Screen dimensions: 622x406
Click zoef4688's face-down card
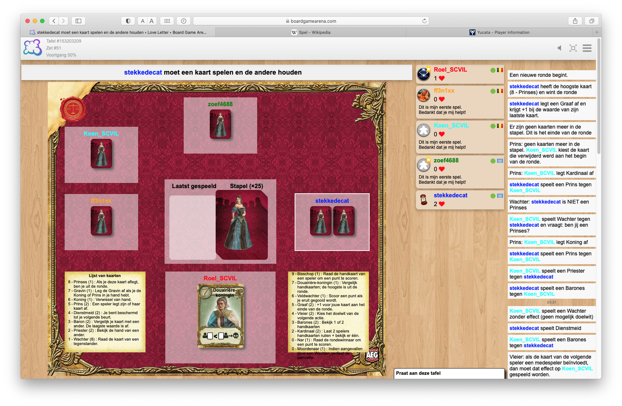pos(220,124)
